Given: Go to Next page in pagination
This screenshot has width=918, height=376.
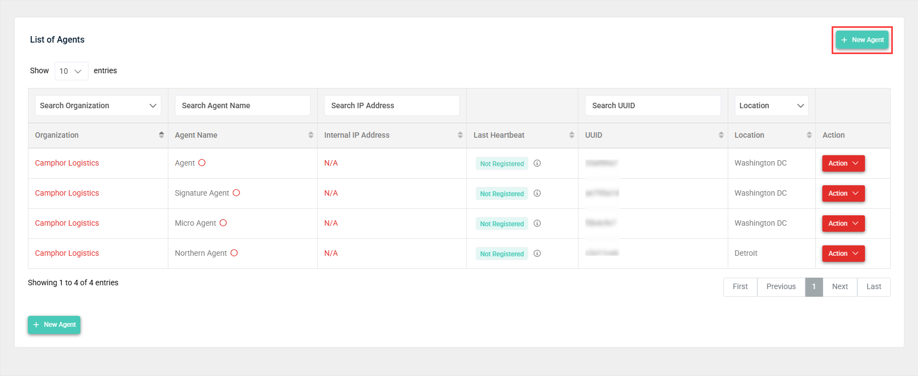Looking at the screenshot, I should (840, 287).
